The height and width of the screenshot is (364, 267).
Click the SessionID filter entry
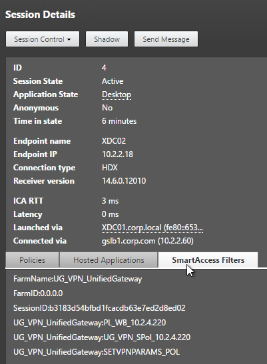point(99,308)
